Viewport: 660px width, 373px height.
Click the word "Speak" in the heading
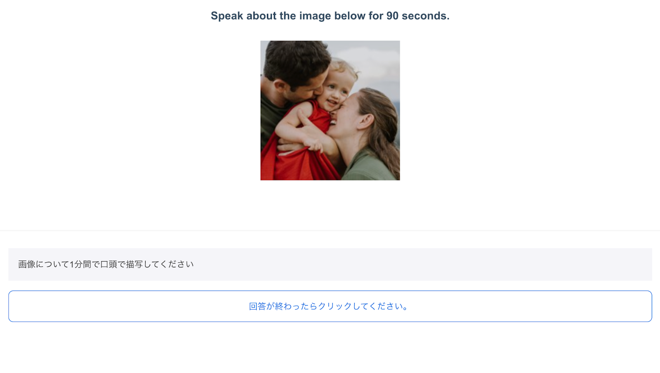tap(227, 16)
